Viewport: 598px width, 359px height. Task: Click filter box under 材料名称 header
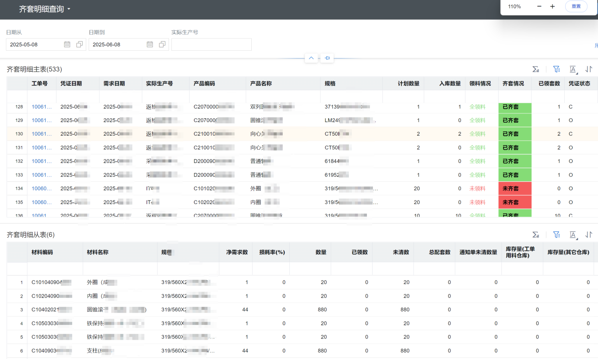(120, 268)
